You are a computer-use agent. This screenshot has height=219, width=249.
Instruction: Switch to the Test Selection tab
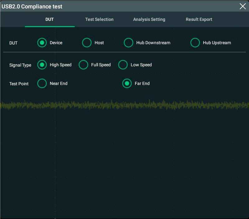pos(99,19)
